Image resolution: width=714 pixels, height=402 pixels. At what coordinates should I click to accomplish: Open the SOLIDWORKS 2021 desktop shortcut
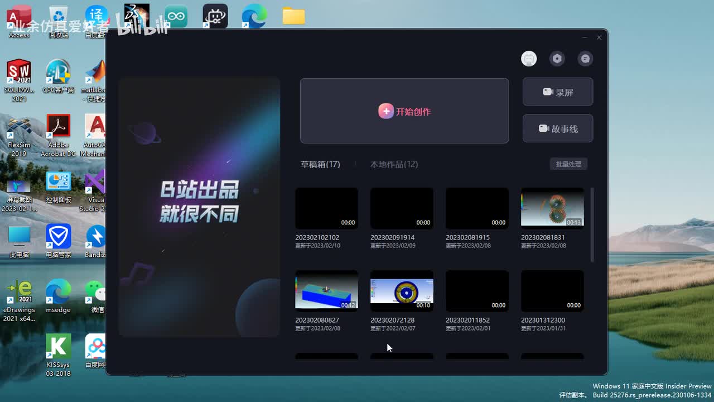coord(19,80)
